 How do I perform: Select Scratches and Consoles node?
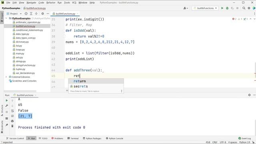24,81
